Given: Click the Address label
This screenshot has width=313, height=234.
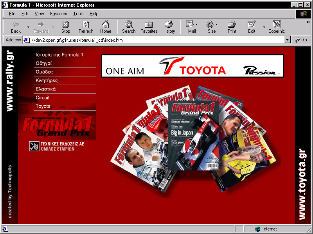Looking at the screenshot, I should [13, 40].
